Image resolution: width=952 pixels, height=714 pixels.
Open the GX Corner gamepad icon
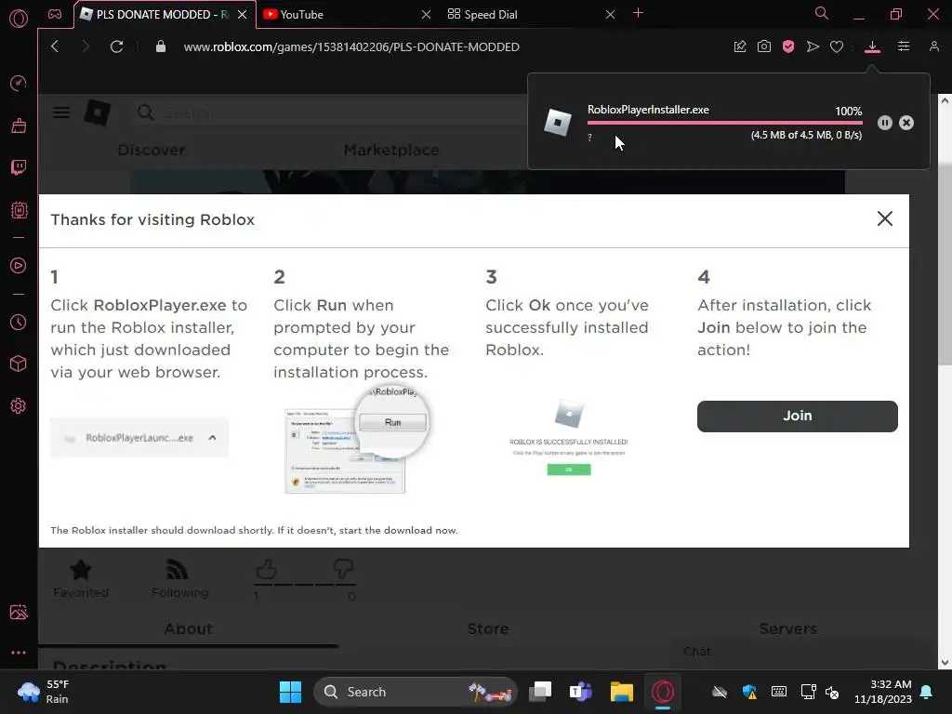click(x=55, y=14)
